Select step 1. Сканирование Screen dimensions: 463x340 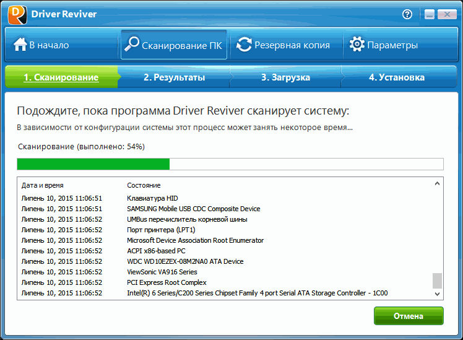[61, 77]
